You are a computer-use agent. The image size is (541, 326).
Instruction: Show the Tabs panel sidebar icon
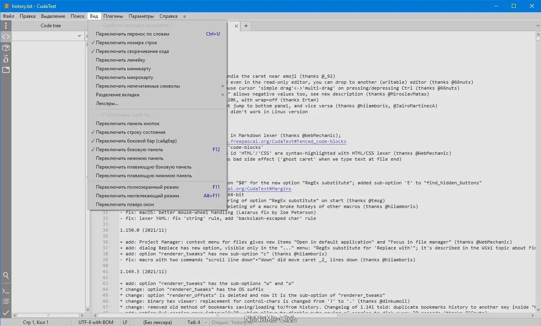6,70
